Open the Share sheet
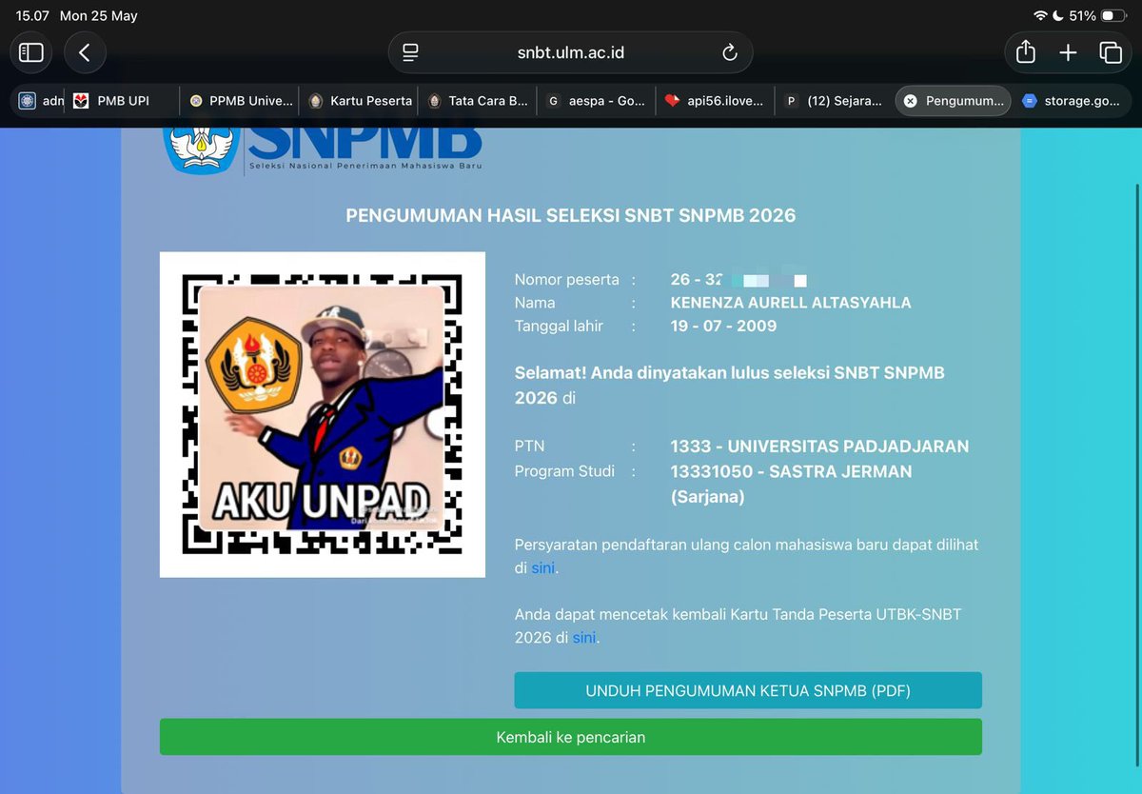 tap(1025, 52)
